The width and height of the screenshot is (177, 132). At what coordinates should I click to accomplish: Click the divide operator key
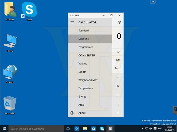118,77
